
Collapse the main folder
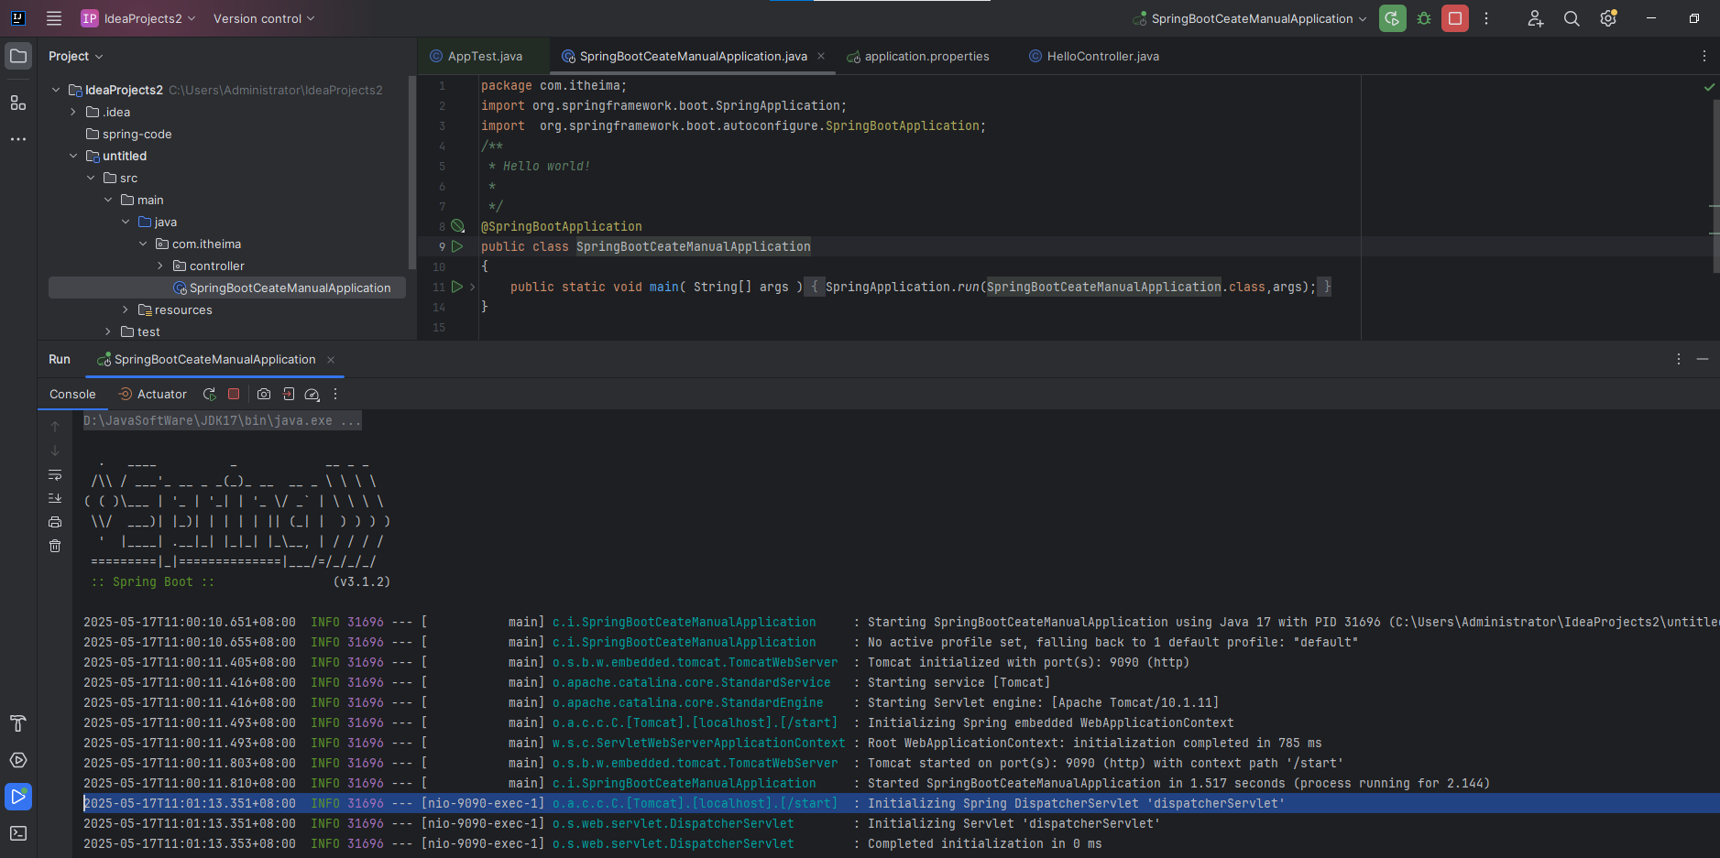tap(108, 200)
